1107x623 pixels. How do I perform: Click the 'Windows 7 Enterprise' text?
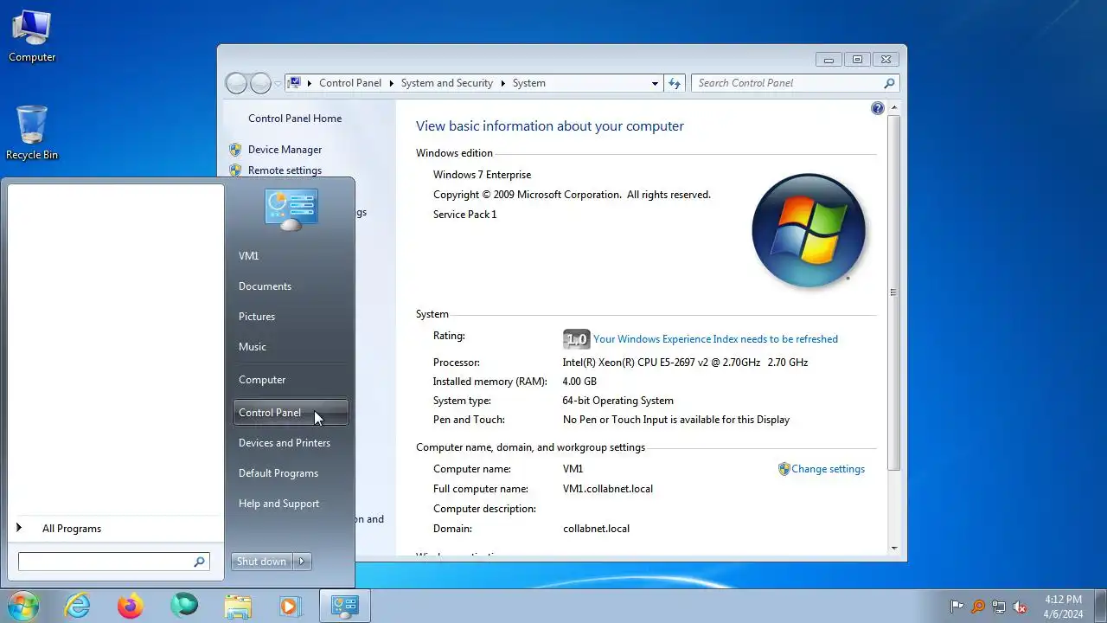tap(482, 175)
